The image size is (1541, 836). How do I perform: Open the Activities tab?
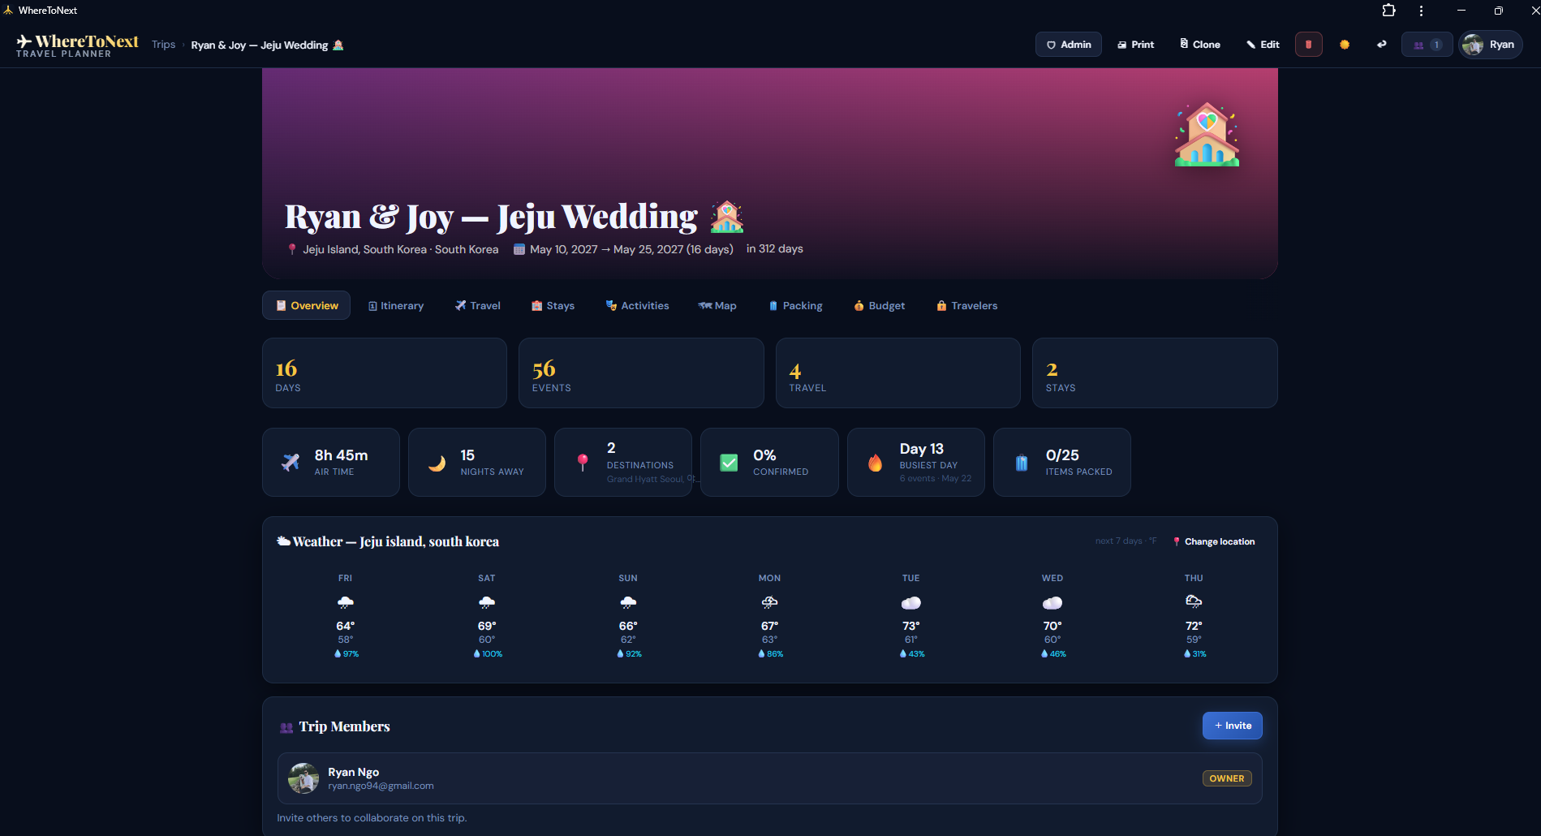coord(637,306)
